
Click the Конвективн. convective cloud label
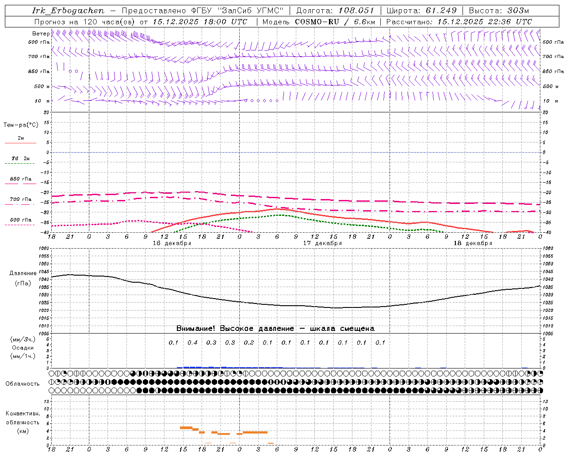23,414
